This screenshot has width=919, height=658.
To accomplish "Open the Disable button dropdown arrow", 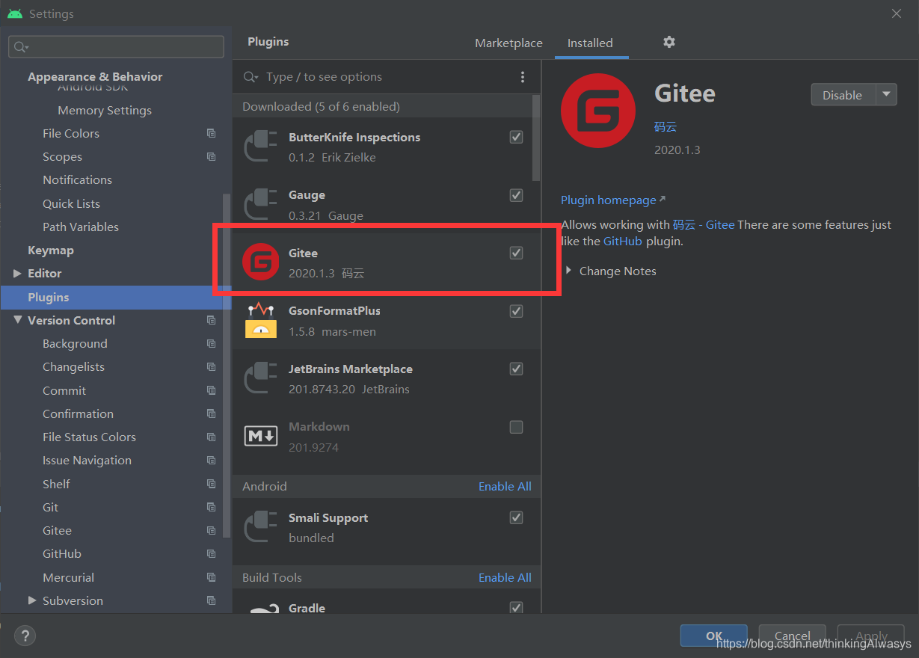I will click(886, 94).
